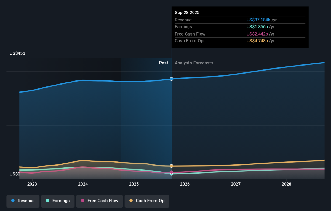Click the 2028 x-axis tick label

287,184
